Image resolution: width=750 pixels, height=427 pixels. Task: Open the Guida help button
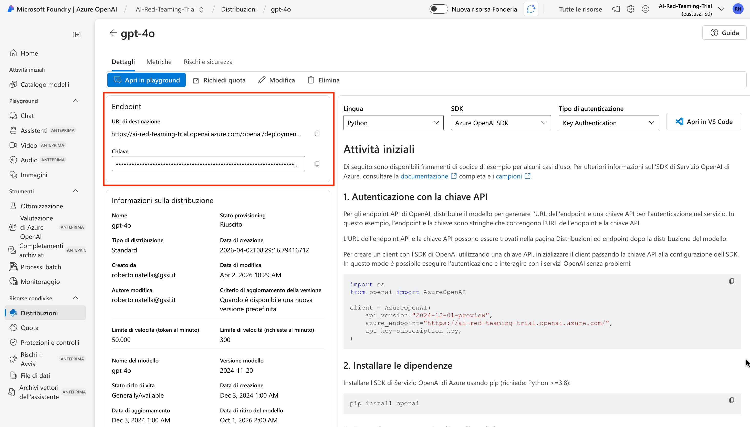pyautogui.click(x=724, y=33)
